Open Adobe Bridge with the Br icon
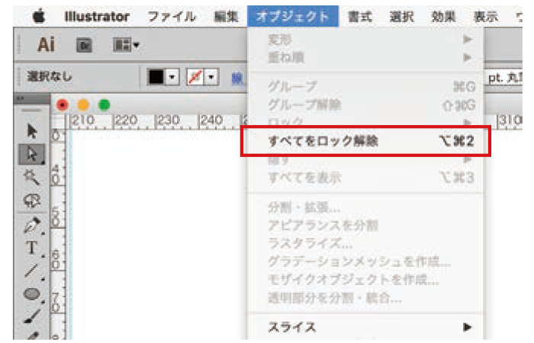 pos(84,45)
